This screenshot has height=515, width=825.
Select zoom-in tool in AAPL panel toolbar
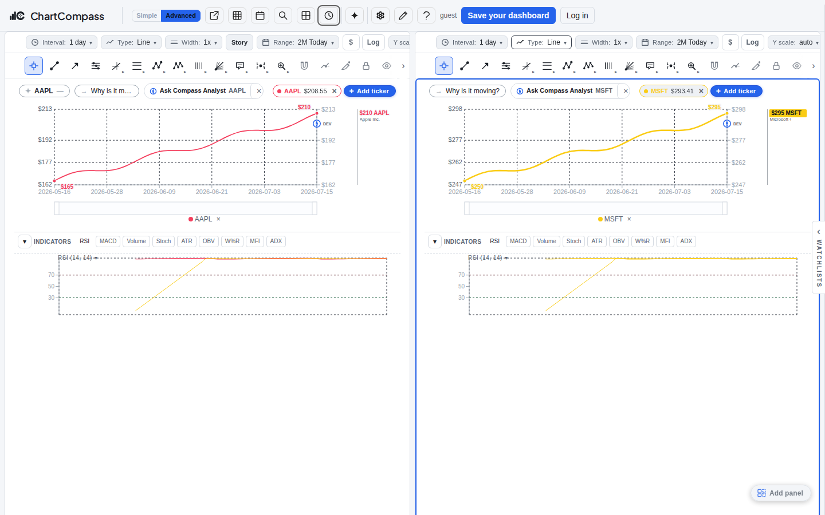click(281, 66)
